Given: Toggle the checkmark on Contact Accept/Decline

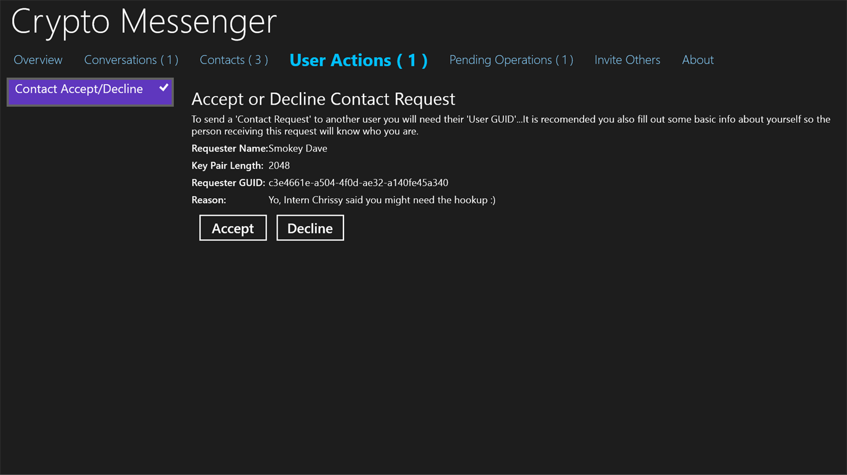Looking at the screenshot, I should pyautogui.click(x=164, y=88).
